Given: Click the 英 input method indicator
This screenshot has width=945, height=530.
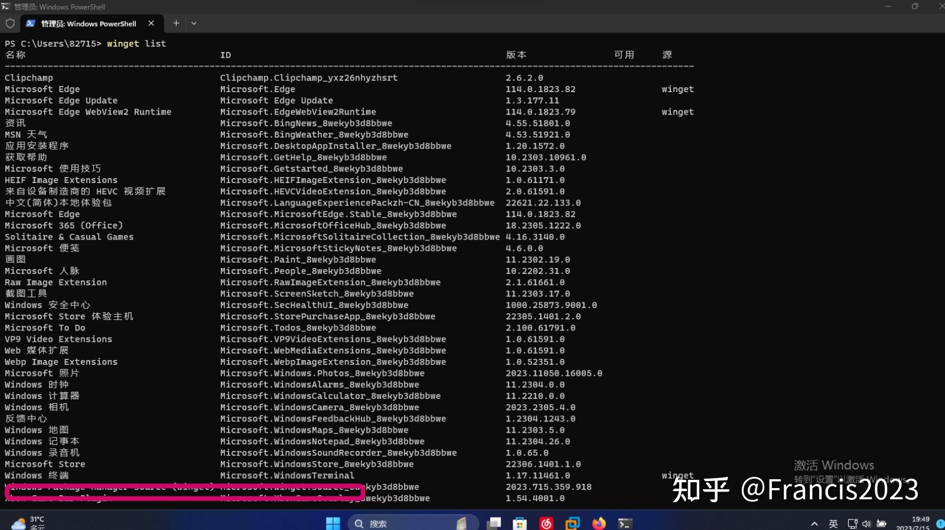Looking at the screenshot, I should point(833,524).
